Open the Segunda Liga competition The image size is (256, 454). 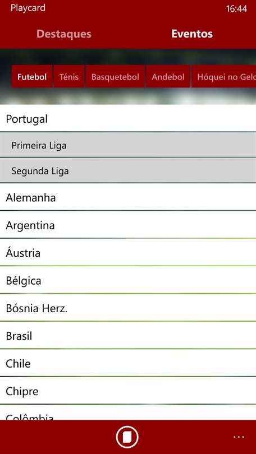coord(128,170)
